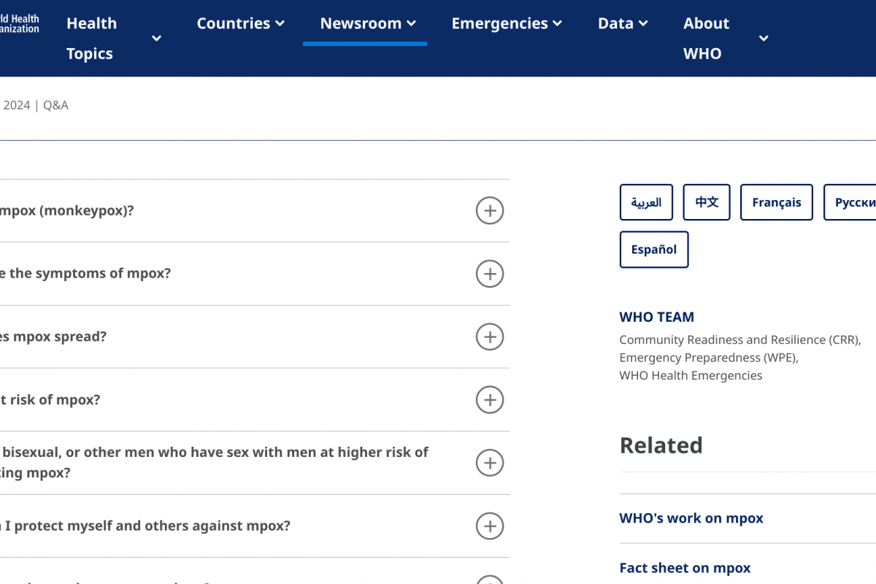Expand plus icon for men who have sex with men question
The image size is (876, 584).
pos(490,463)
